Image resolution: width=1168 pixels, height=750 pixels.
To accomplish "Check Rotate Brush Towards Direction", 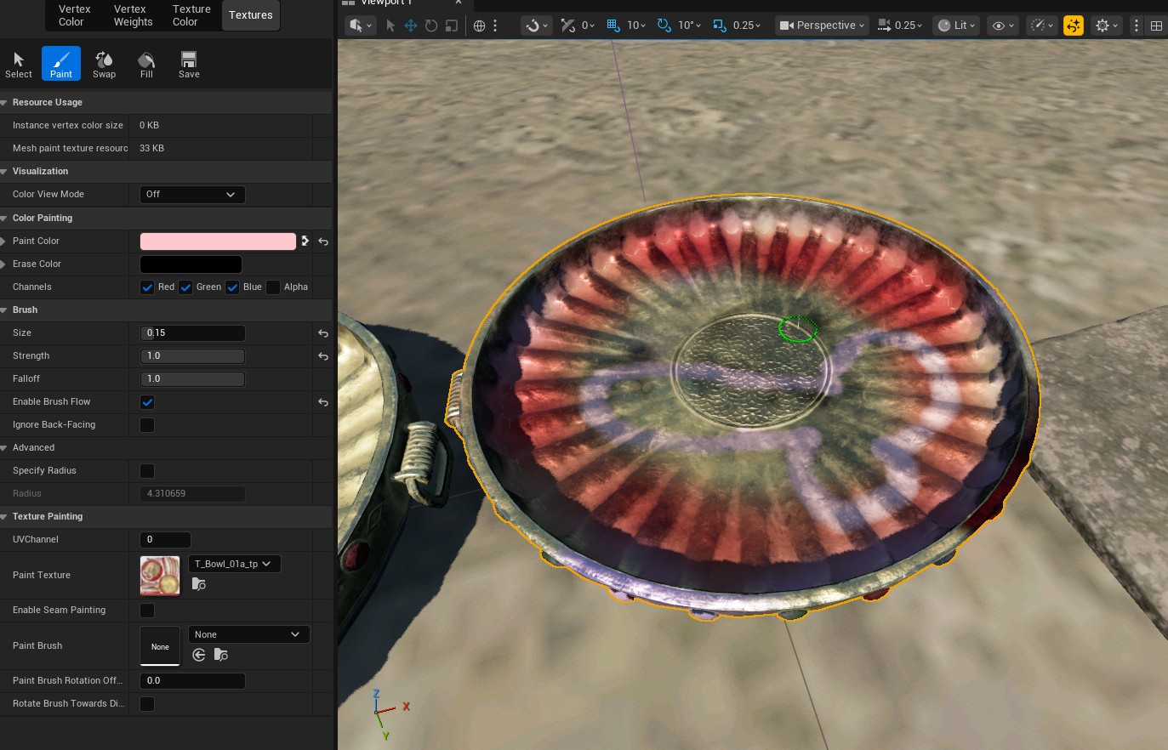I will (147, 704).
